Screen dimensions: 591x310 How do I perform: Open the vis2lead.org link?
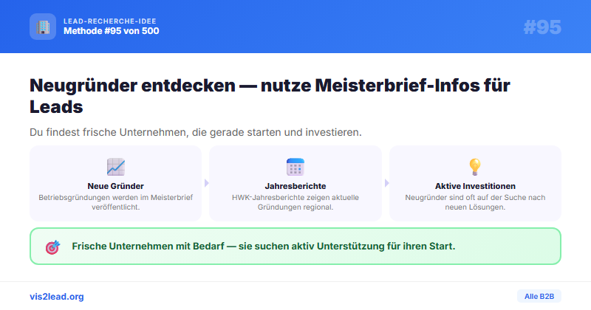coord(57,297)
